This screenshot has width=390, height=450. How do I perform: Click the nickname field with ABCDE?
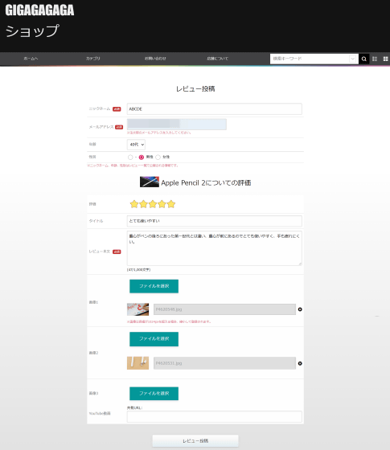coord(214,109)
